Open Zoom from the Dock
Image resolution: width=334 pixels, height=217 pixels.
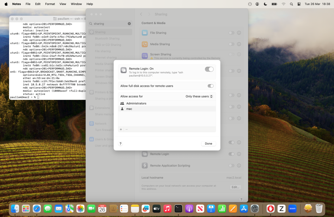tap(292, 208)
